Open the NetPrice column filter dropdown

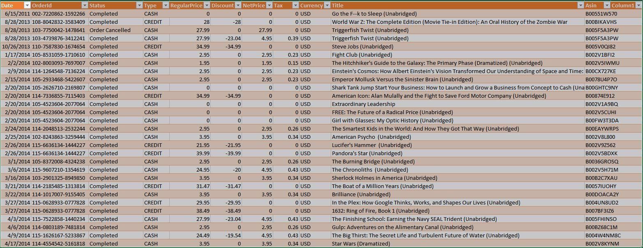point(270,5)
